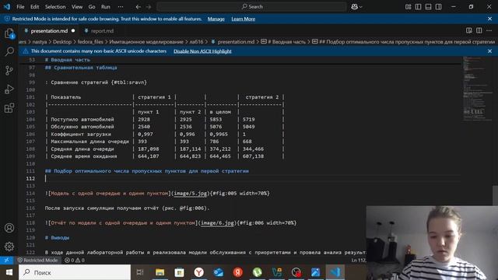Open the Manage gear icon
Viewport: 498px width, 280px height.
click(9, 247)
